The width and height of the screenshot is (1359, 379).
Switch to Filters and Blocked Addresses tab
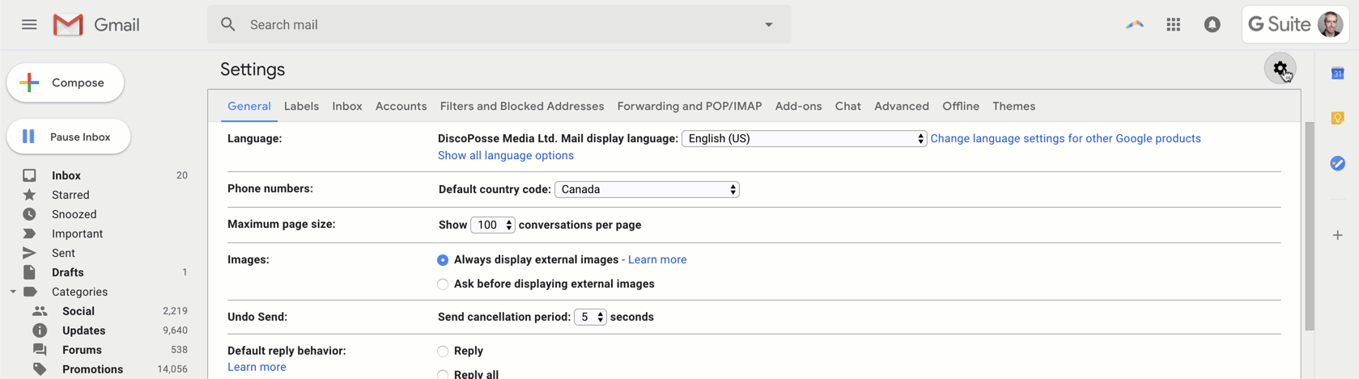click(521, 107)
